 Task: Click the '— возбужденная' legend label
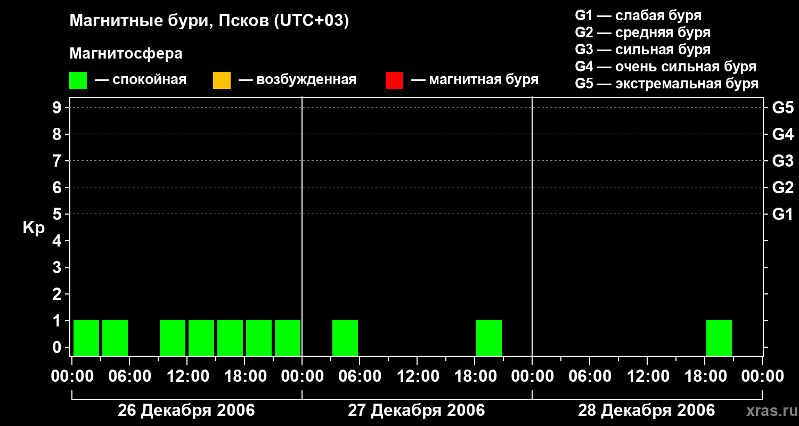click(297, 80)
